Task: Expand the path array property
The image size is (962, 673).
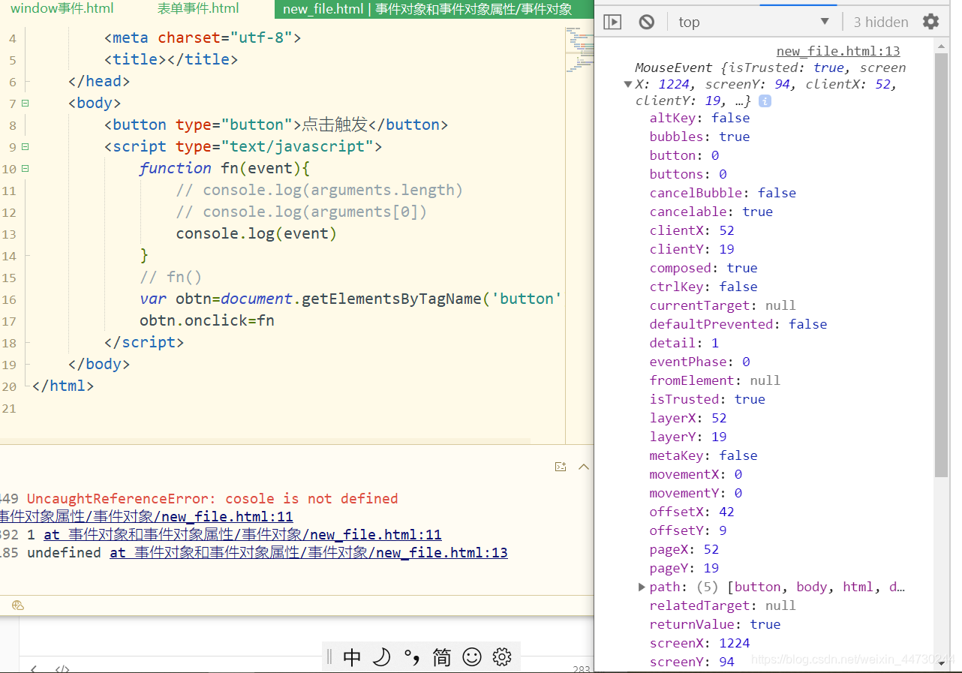Action: pos(642,587)
